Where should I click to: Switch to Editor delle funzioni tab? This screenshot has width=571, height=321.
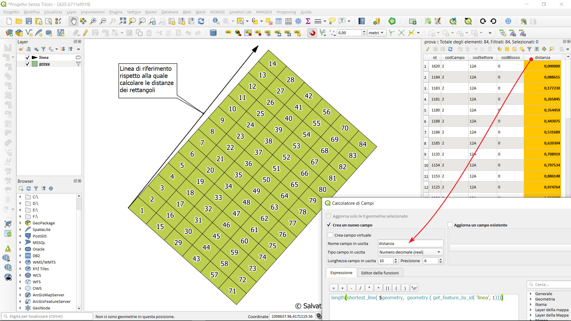[380, 273]
